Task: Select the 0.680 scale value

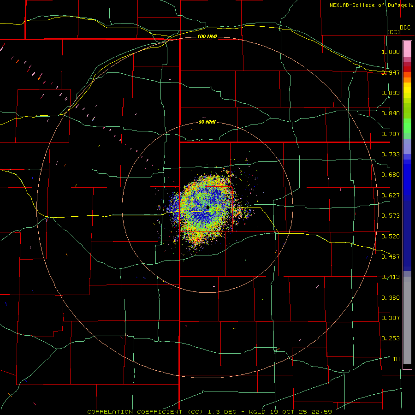Action: click(x=391, y=175)
